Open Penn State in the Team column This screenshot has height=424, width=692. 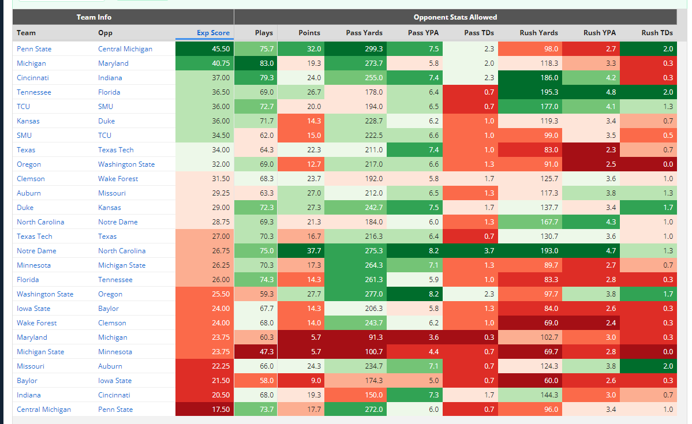click(x=34, y=49)
